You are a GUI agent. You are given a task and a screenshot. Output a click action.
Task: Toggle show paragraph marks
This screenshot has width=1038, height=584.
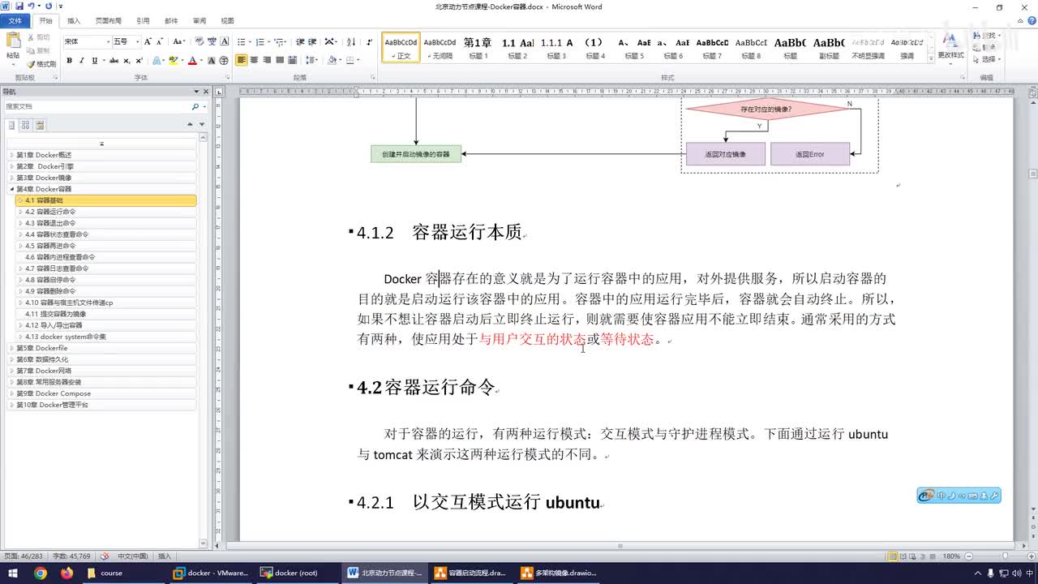click(369, 41)
